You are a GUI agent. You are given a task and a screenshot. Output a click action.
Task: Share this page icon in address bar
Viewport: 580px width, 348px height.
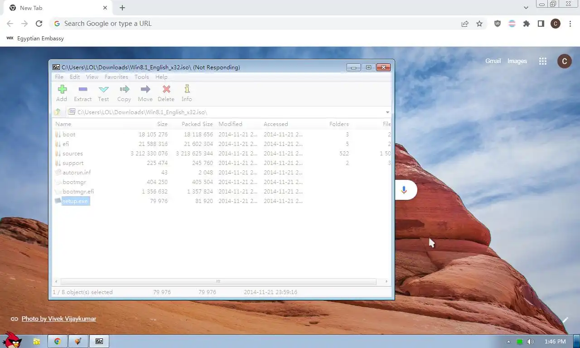click(x=465, y=24)
